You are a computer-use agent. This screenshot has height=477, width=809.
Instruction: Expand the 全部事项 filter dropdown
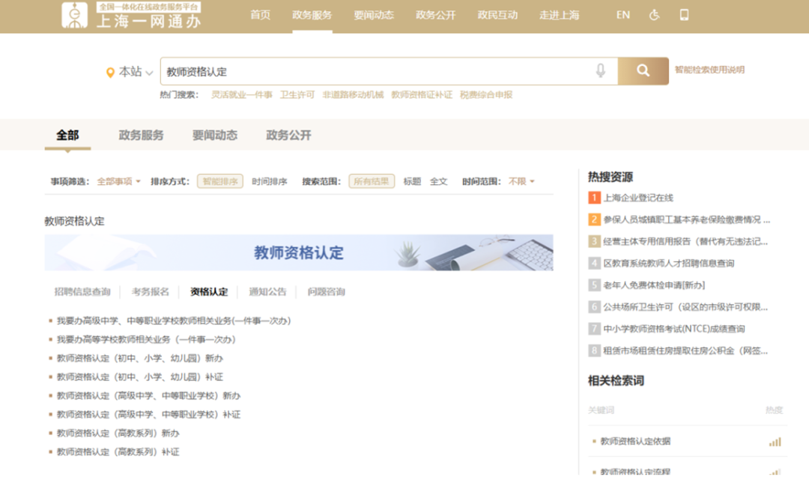point(118,181)
